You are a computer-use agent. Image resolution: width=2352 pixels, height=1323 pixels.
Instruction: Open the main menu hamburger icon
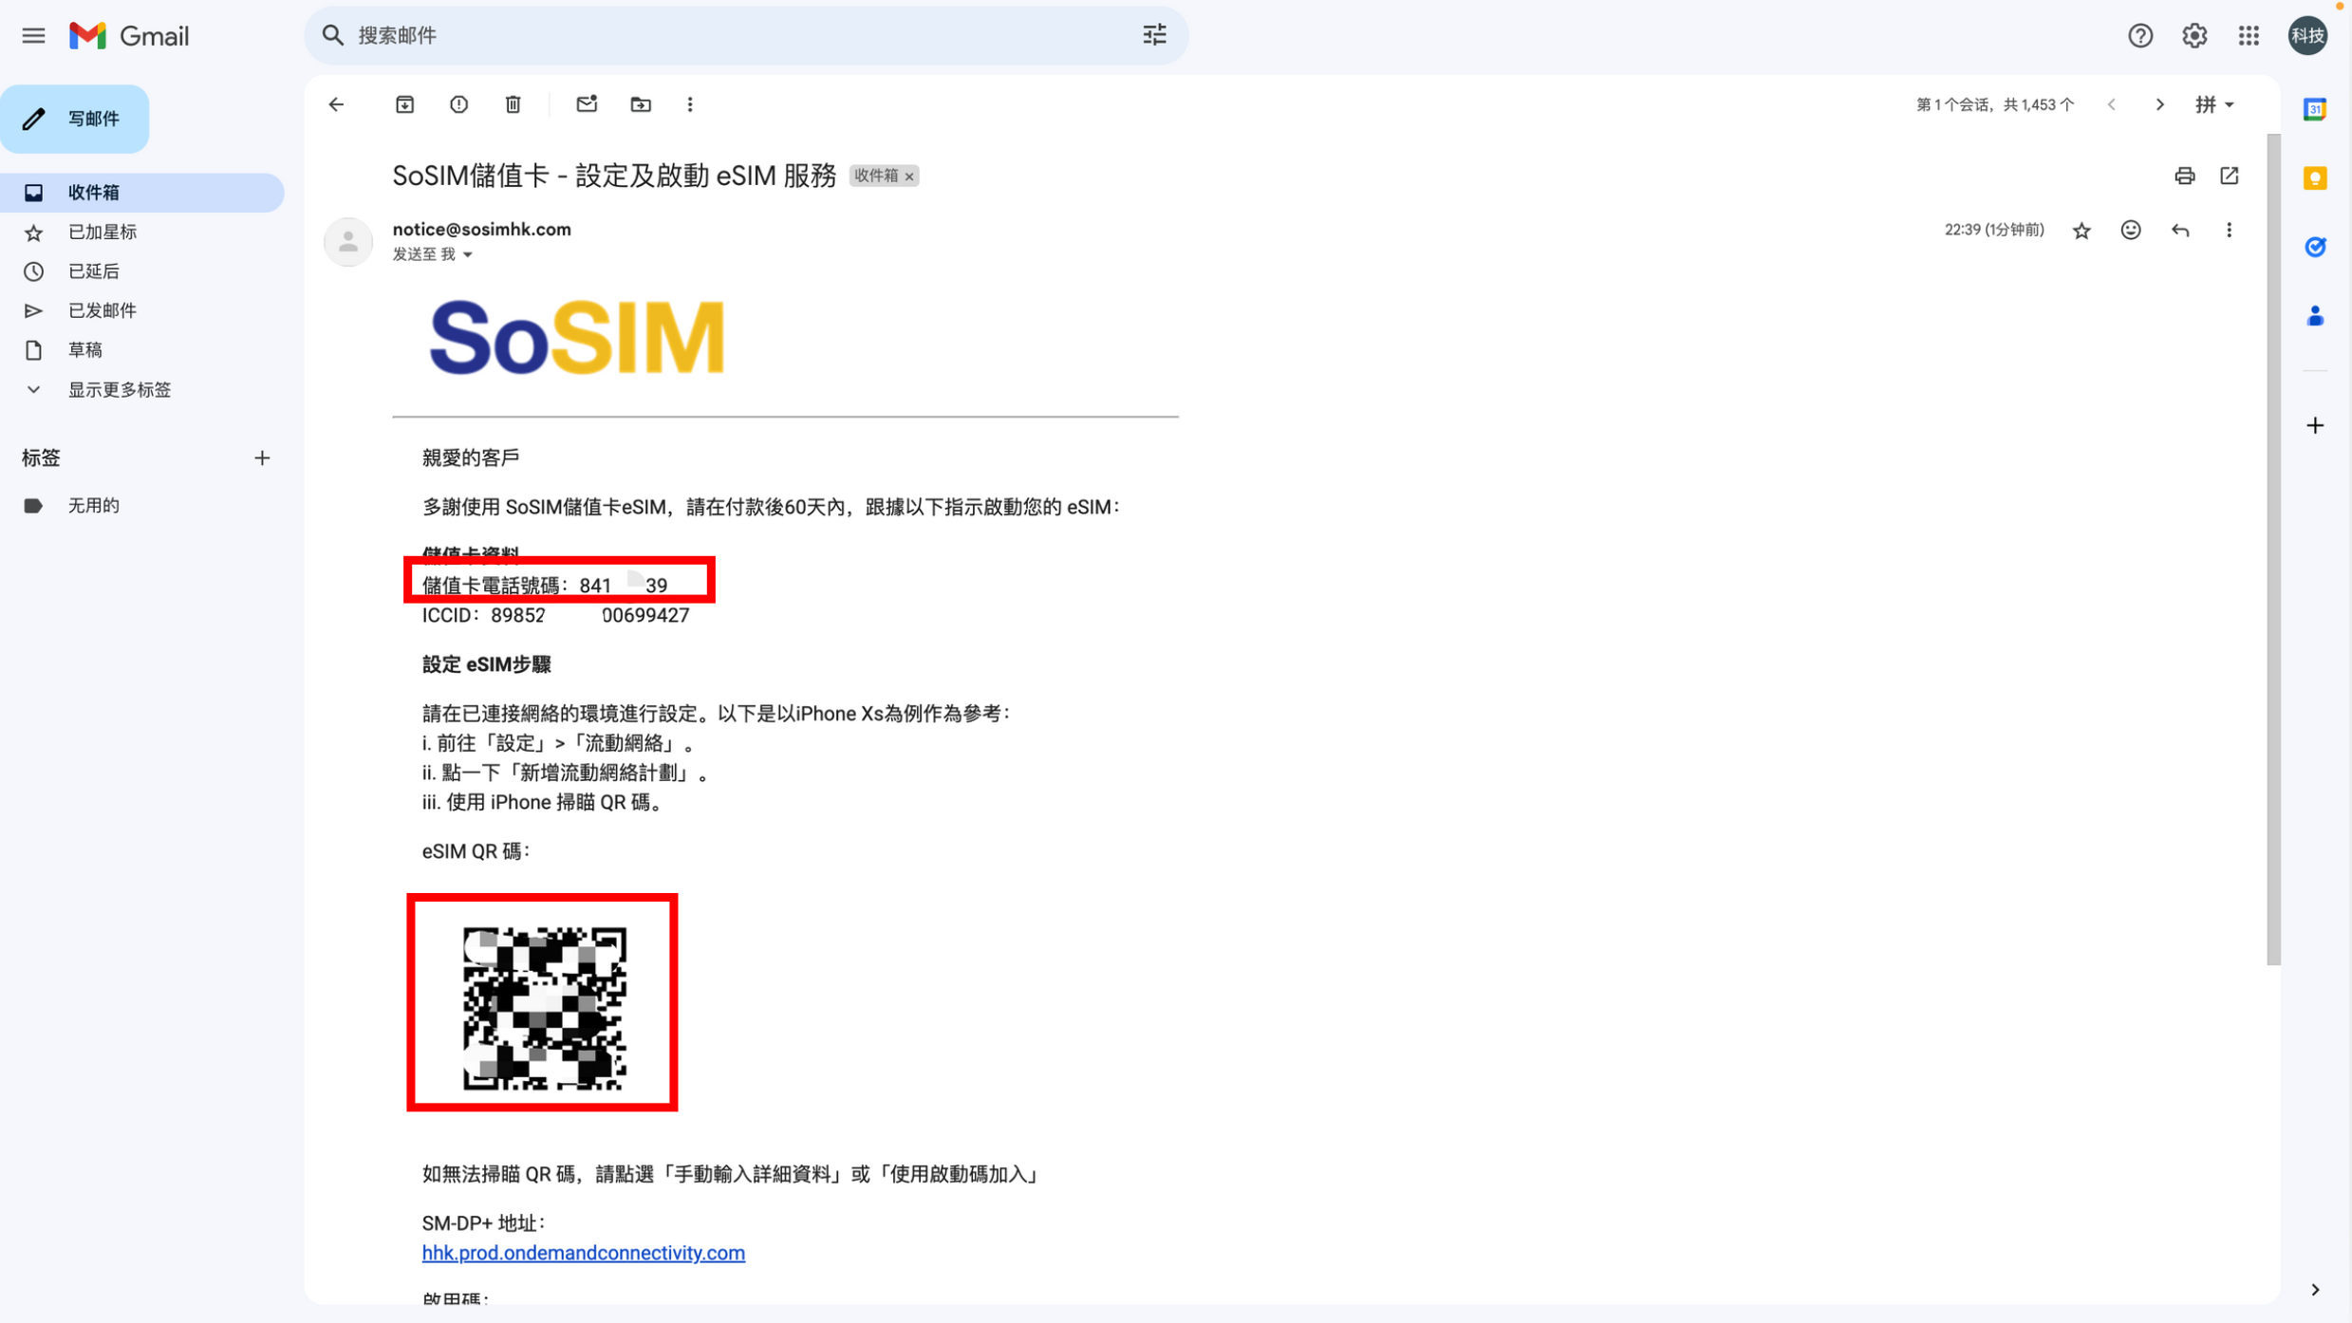[33, 36]
